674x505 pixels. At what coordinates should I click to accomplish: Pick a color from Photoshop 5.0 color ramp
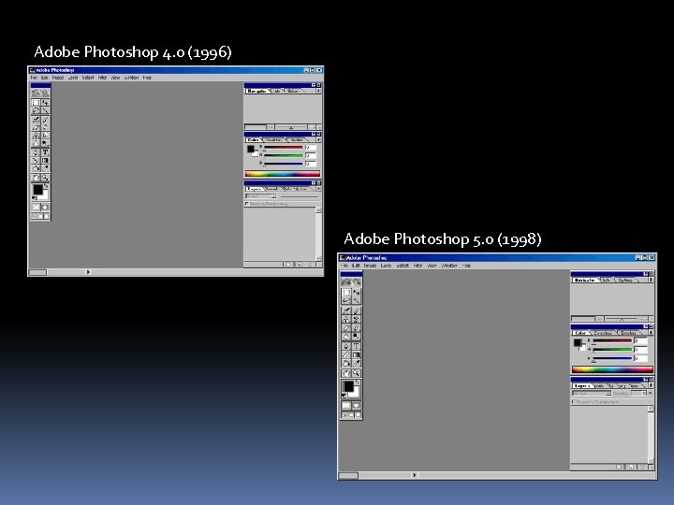pyautogui.click(x=612, y=369)
